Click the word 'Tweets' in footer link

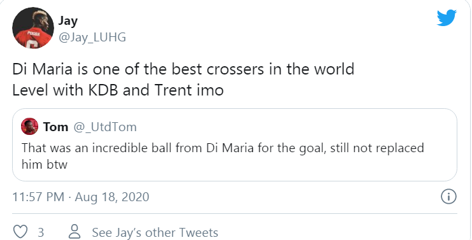[x=199, y=232]
